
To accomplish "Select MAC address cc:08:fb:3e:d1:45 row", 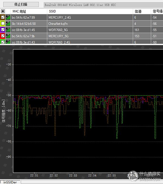I will click(81, 30).
